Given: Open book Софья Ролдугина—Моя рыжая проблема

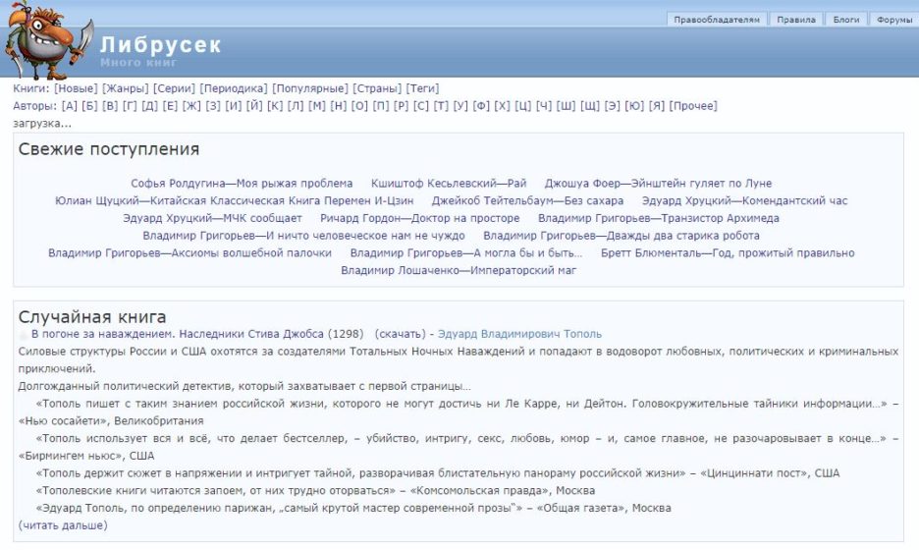Looking at the screenshot, I should (242, 184).
